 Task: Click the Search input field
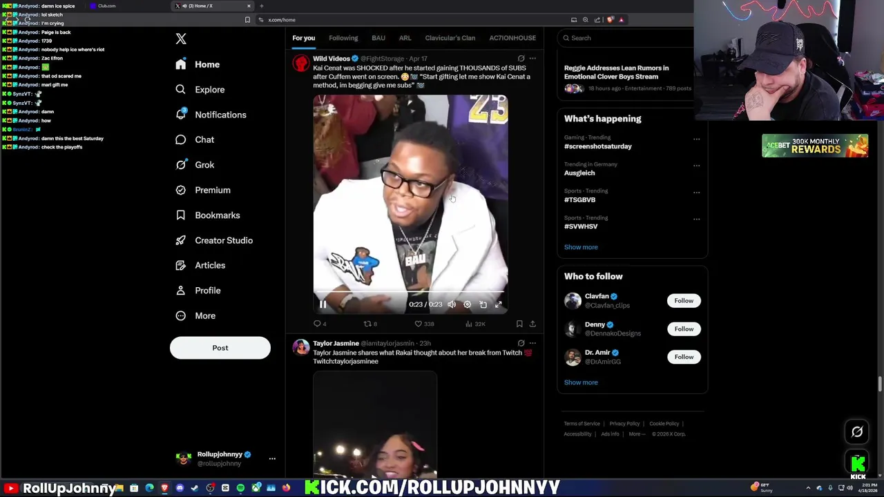pyautogui.click(x=628, y=38)
